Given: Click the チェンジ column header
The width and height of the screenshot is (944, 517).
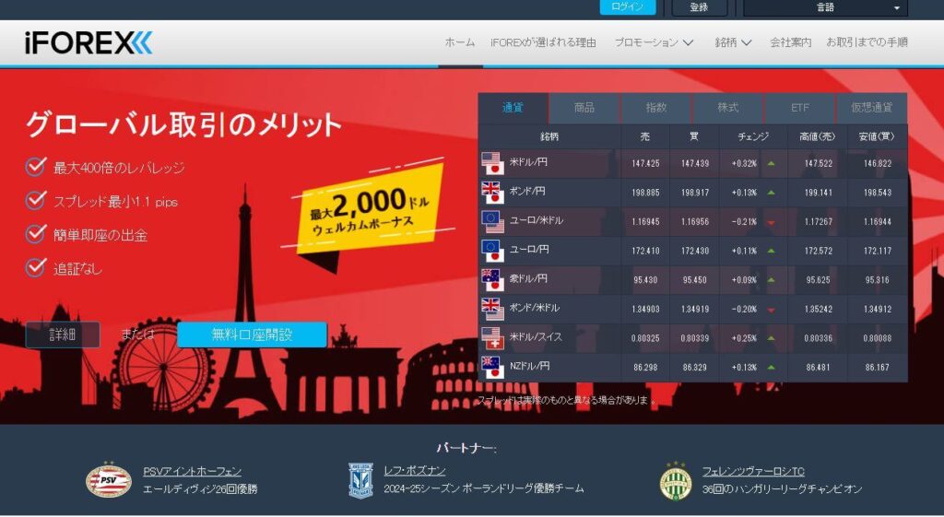Looking at the screenshot, I should coord(753,136).
